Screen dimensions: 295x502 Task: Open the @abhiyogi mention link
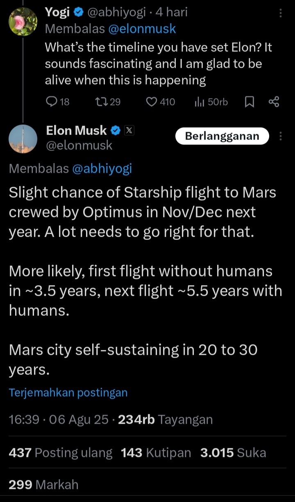(x=102, y=169)
